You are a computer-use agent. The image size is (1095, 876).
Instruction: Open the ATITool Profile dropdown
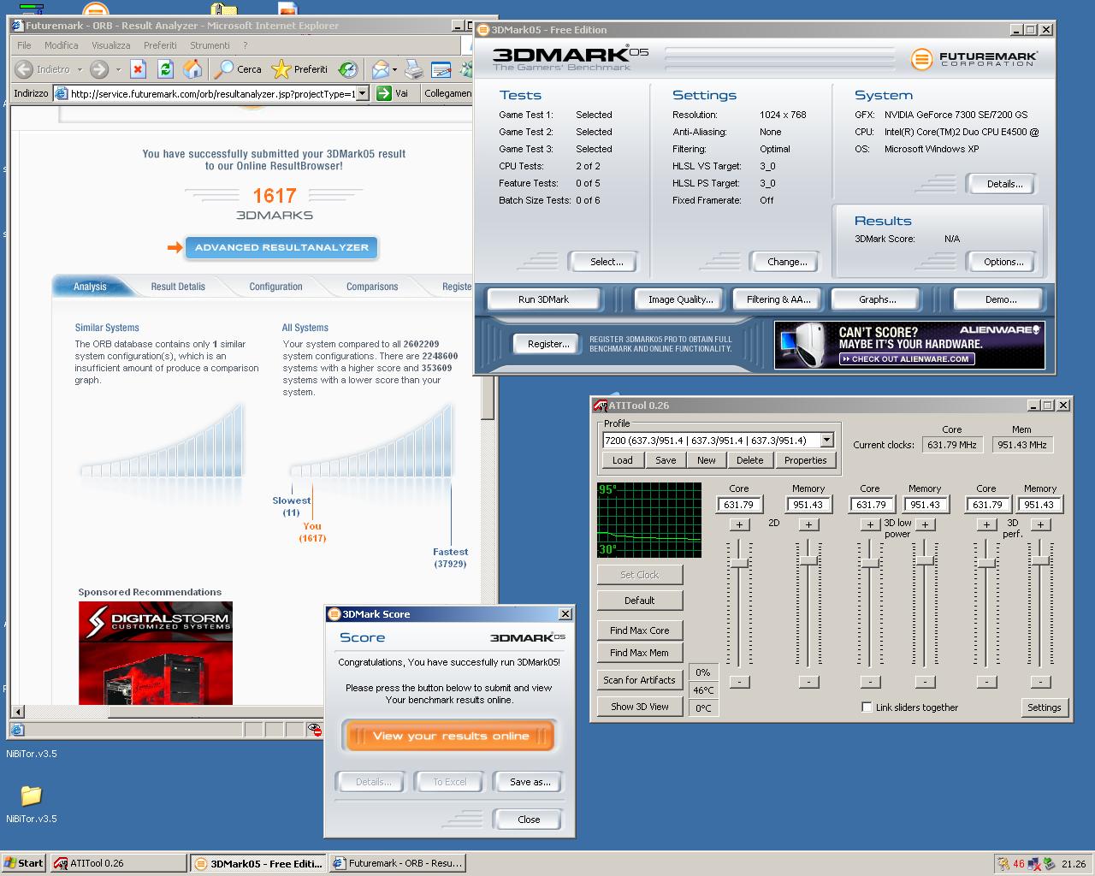coord(827,440)
